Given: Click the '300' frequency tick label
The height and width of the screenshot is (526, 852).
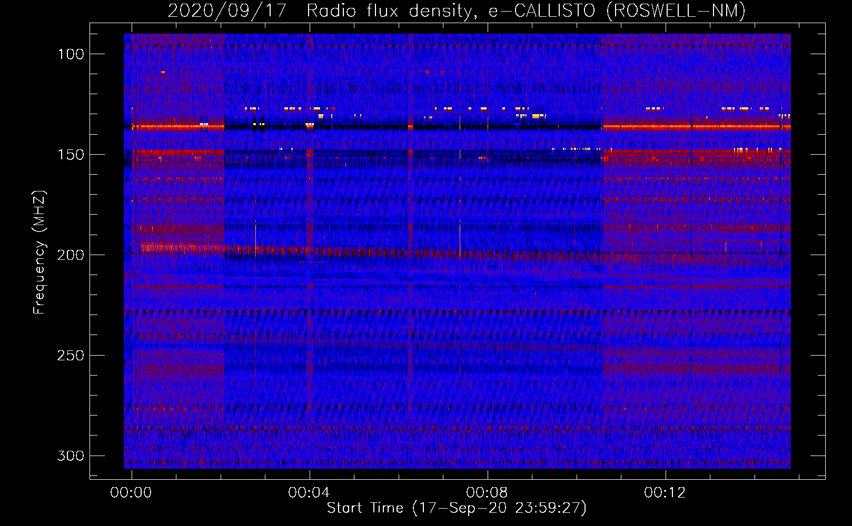Looking at the screenshot, I should click(71, 456).
